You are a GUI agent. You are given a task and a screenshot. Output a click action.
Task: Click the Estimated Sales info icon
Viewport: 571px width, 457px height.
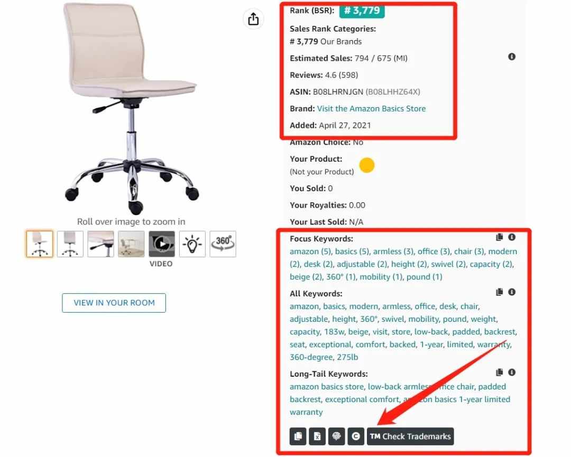tap(512, 57)
